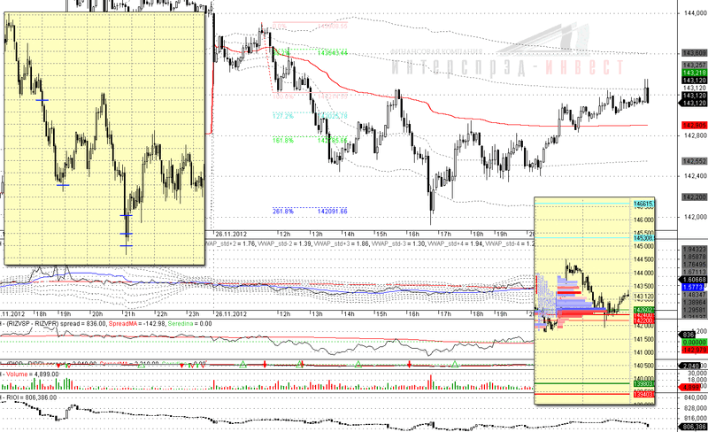
Task: Click the 142091.66 Fibonacci price value
Action: (x=333, y=211)
